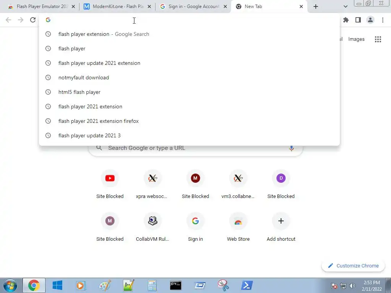Click the volume speaker tray icon
The height and width of the screenshot is (293, 391).
pos(352,286)
